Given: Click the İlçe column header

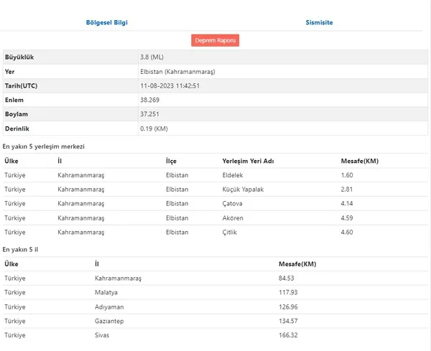Looking at the screenshot, I should pos(172,161).
